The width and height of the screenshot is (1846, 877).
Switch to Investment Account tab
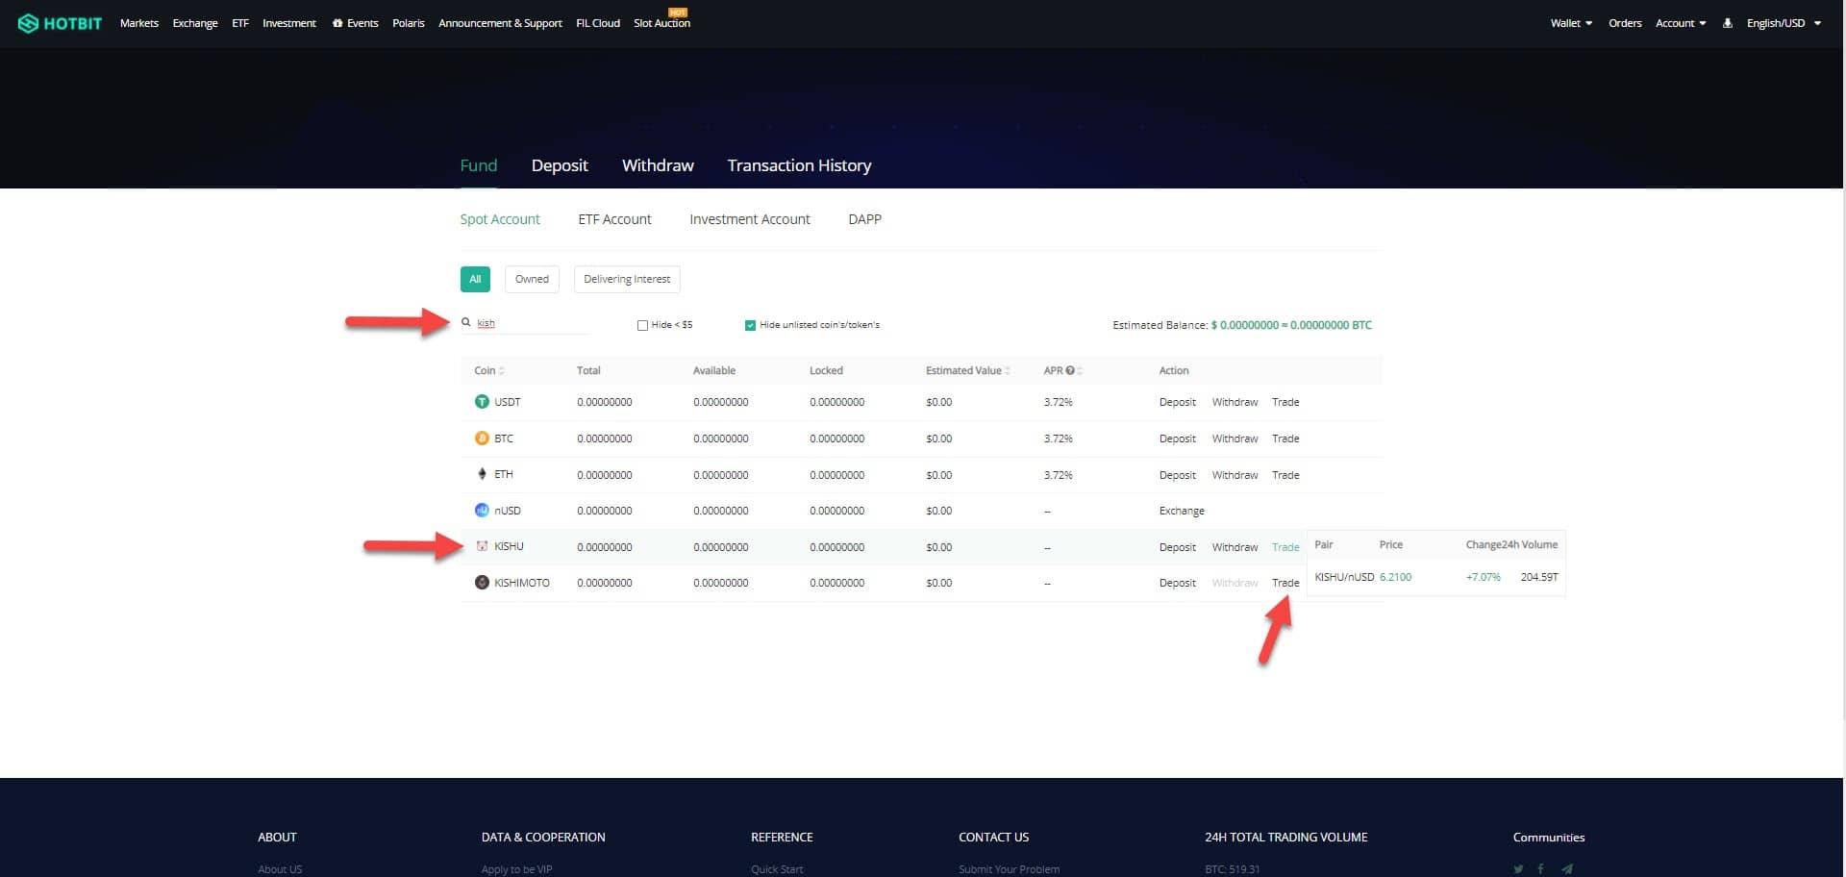tap(750, 219)
